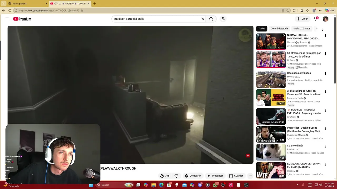Image resolution: width=337 pixels, height=189 pixels.
Task: Open File Explorer from the taskbar
Action: [153, 185]
